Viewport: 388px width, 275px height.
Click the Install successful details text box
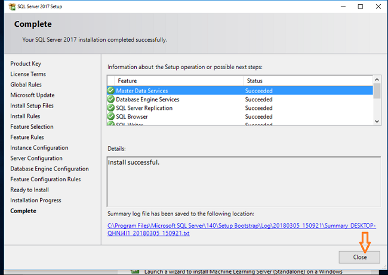243,181
